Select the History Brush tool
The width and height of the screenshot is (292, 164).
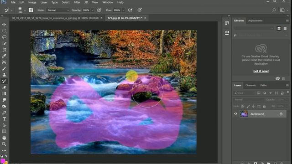pyautogui.click(x=4, y=81)
